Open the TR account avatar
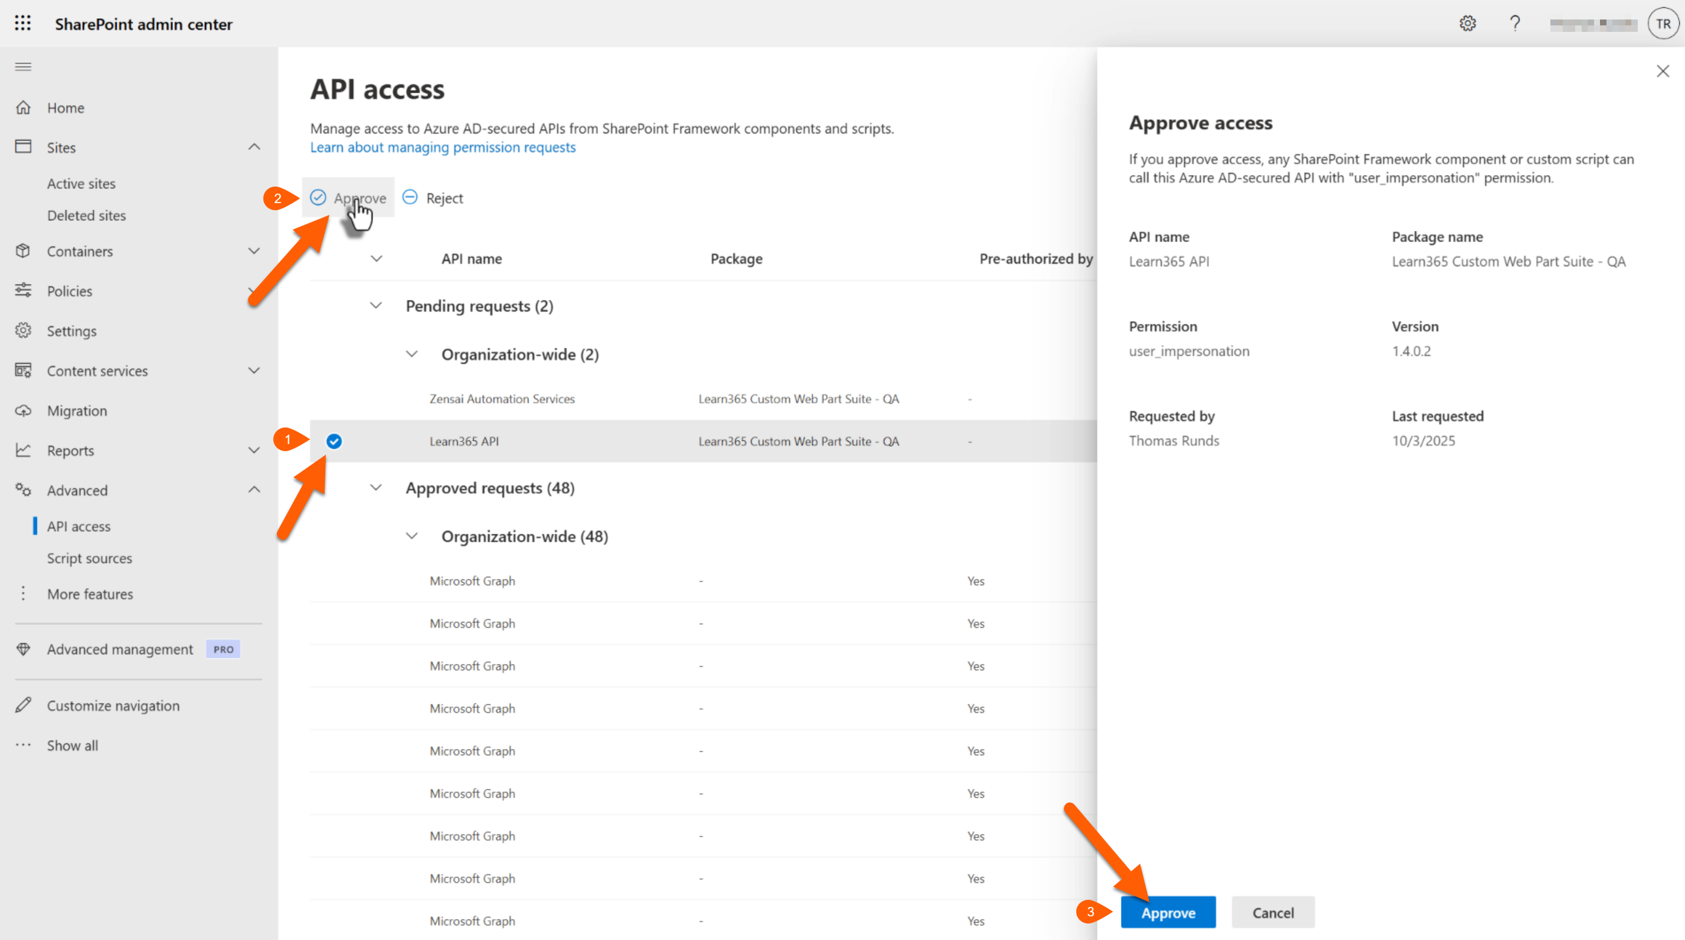The image size is (1685, 940). 1663,24
